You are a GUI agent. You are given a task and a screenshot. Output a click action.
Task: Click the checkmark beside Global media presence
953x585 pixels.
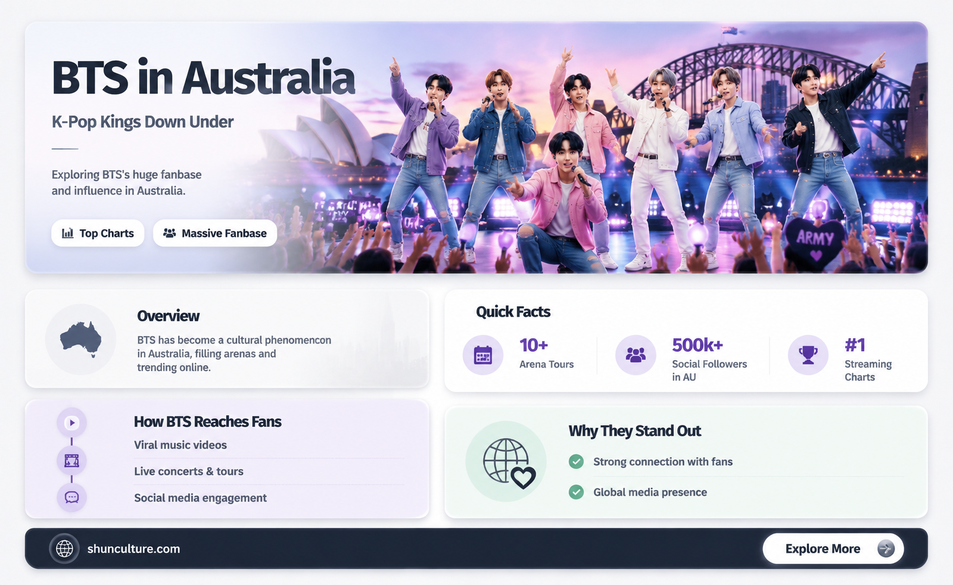576,492
